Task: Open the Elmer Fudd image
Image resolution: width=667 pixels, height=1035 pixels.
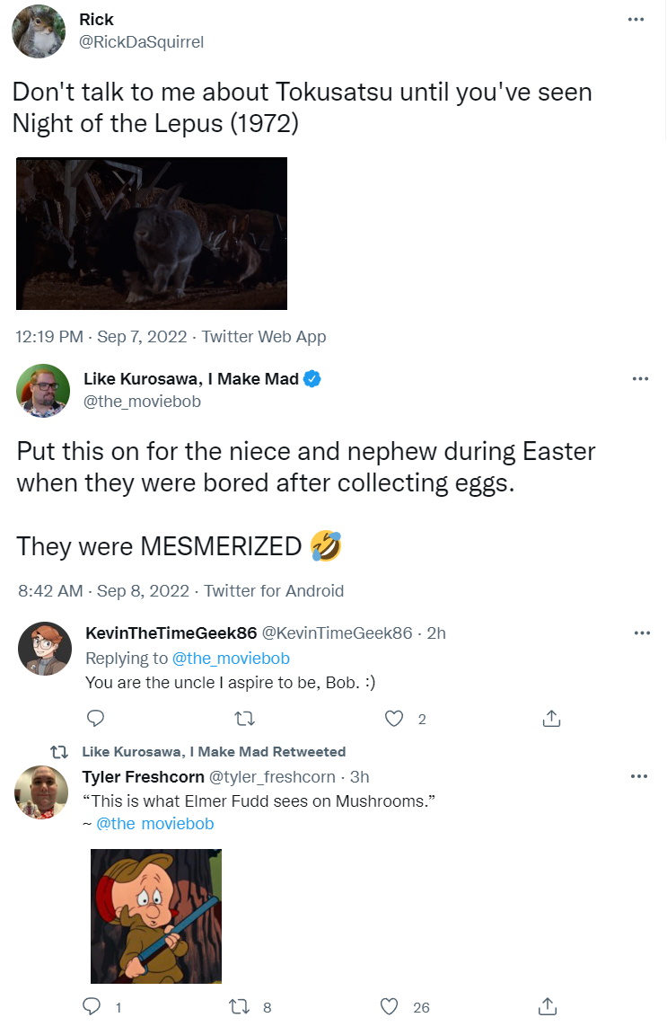Action: [156, 916]
